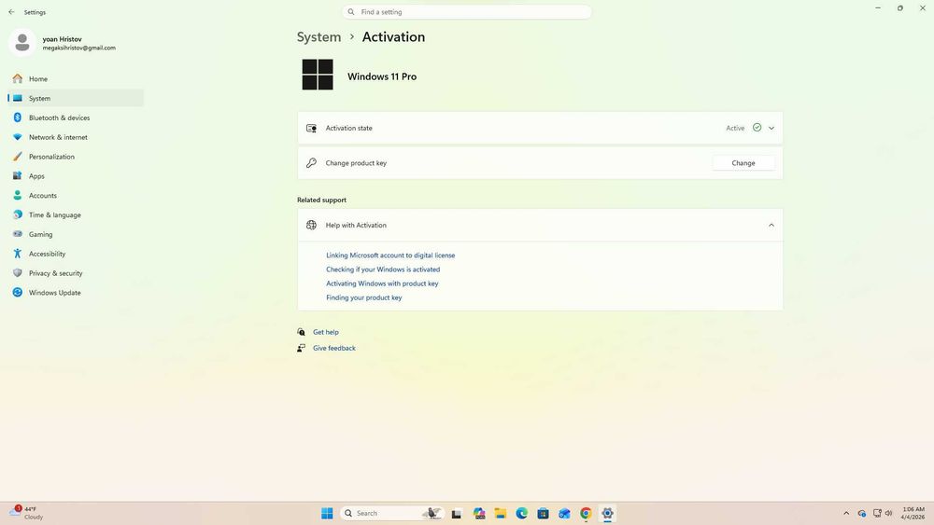This screenshot has width=934, height=525.
Task: Open File Explorer from the taskbar
Action: point(501,513)
